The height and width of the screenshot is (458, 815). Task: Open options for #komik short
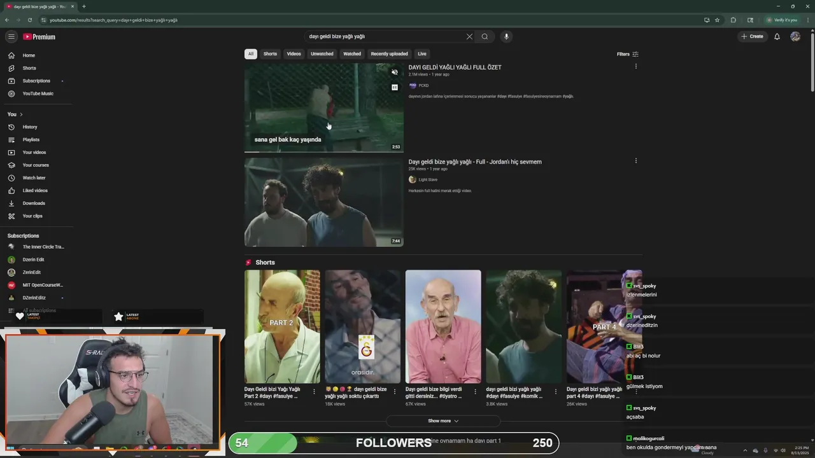pos(555,392)
